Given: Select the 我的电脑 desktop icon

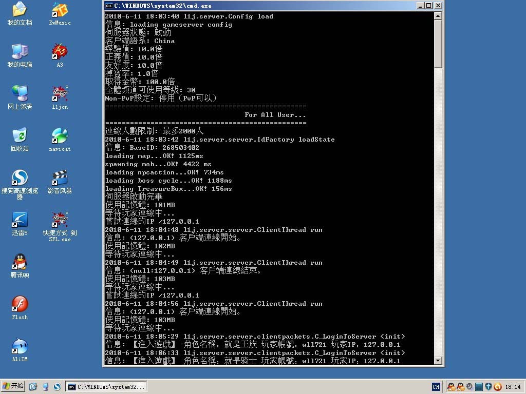Looking at the screenshot, I should point(20,51).
